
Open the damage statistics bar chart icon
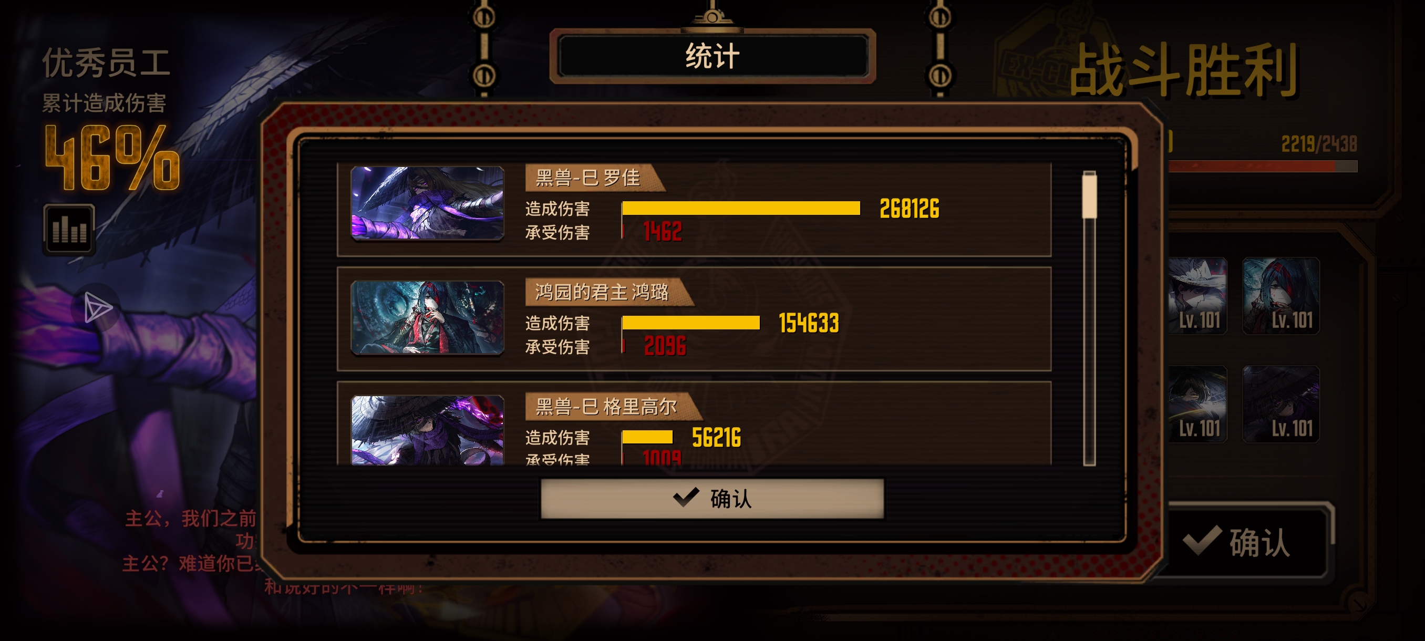point(69,229)
